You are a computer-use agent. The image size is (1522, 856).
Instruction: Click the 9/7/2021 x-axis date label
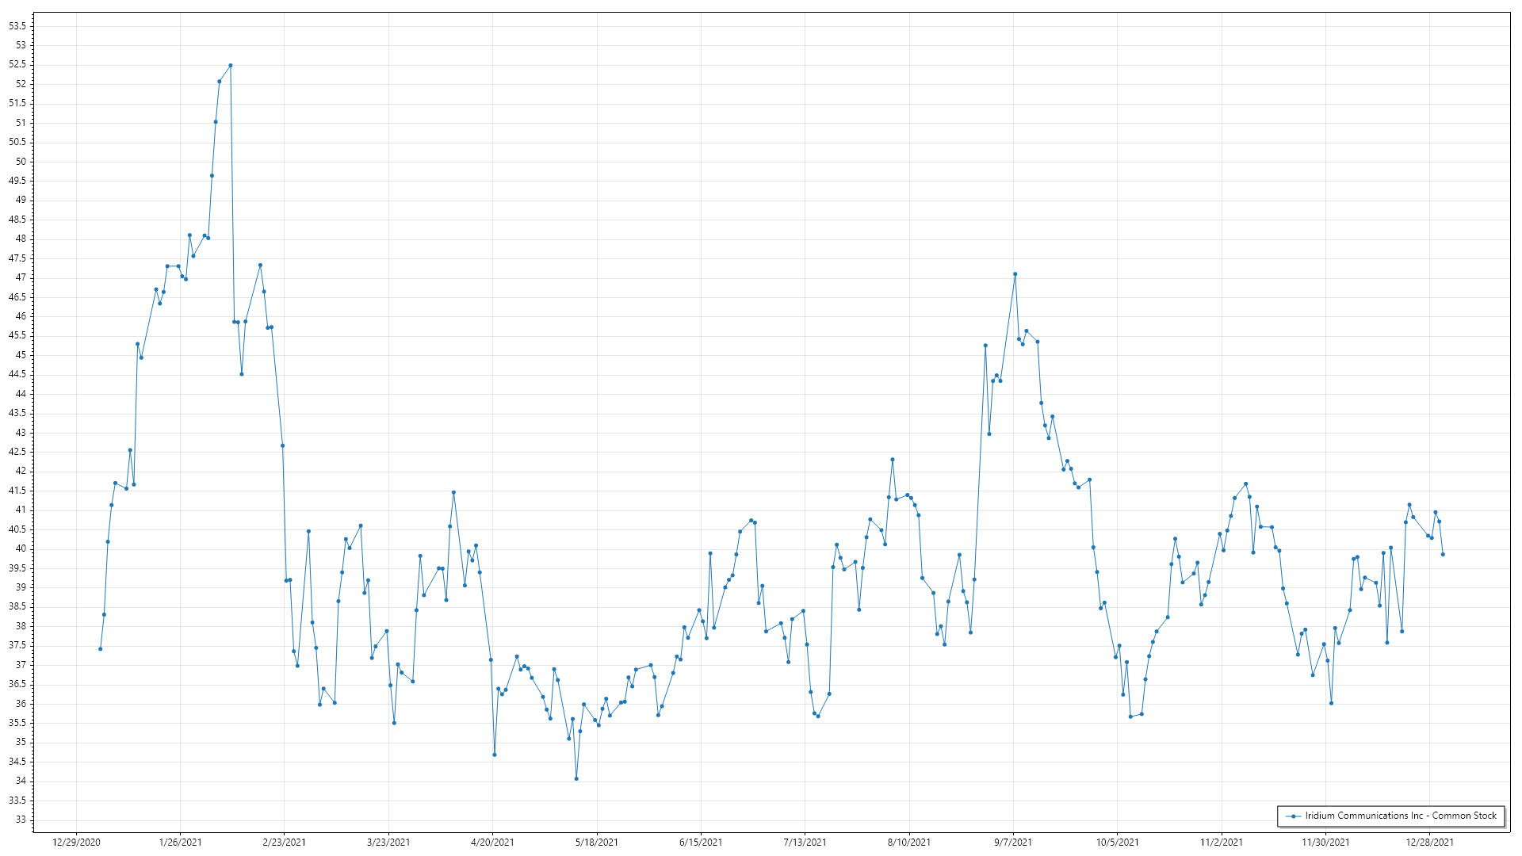click(1013, 843)
